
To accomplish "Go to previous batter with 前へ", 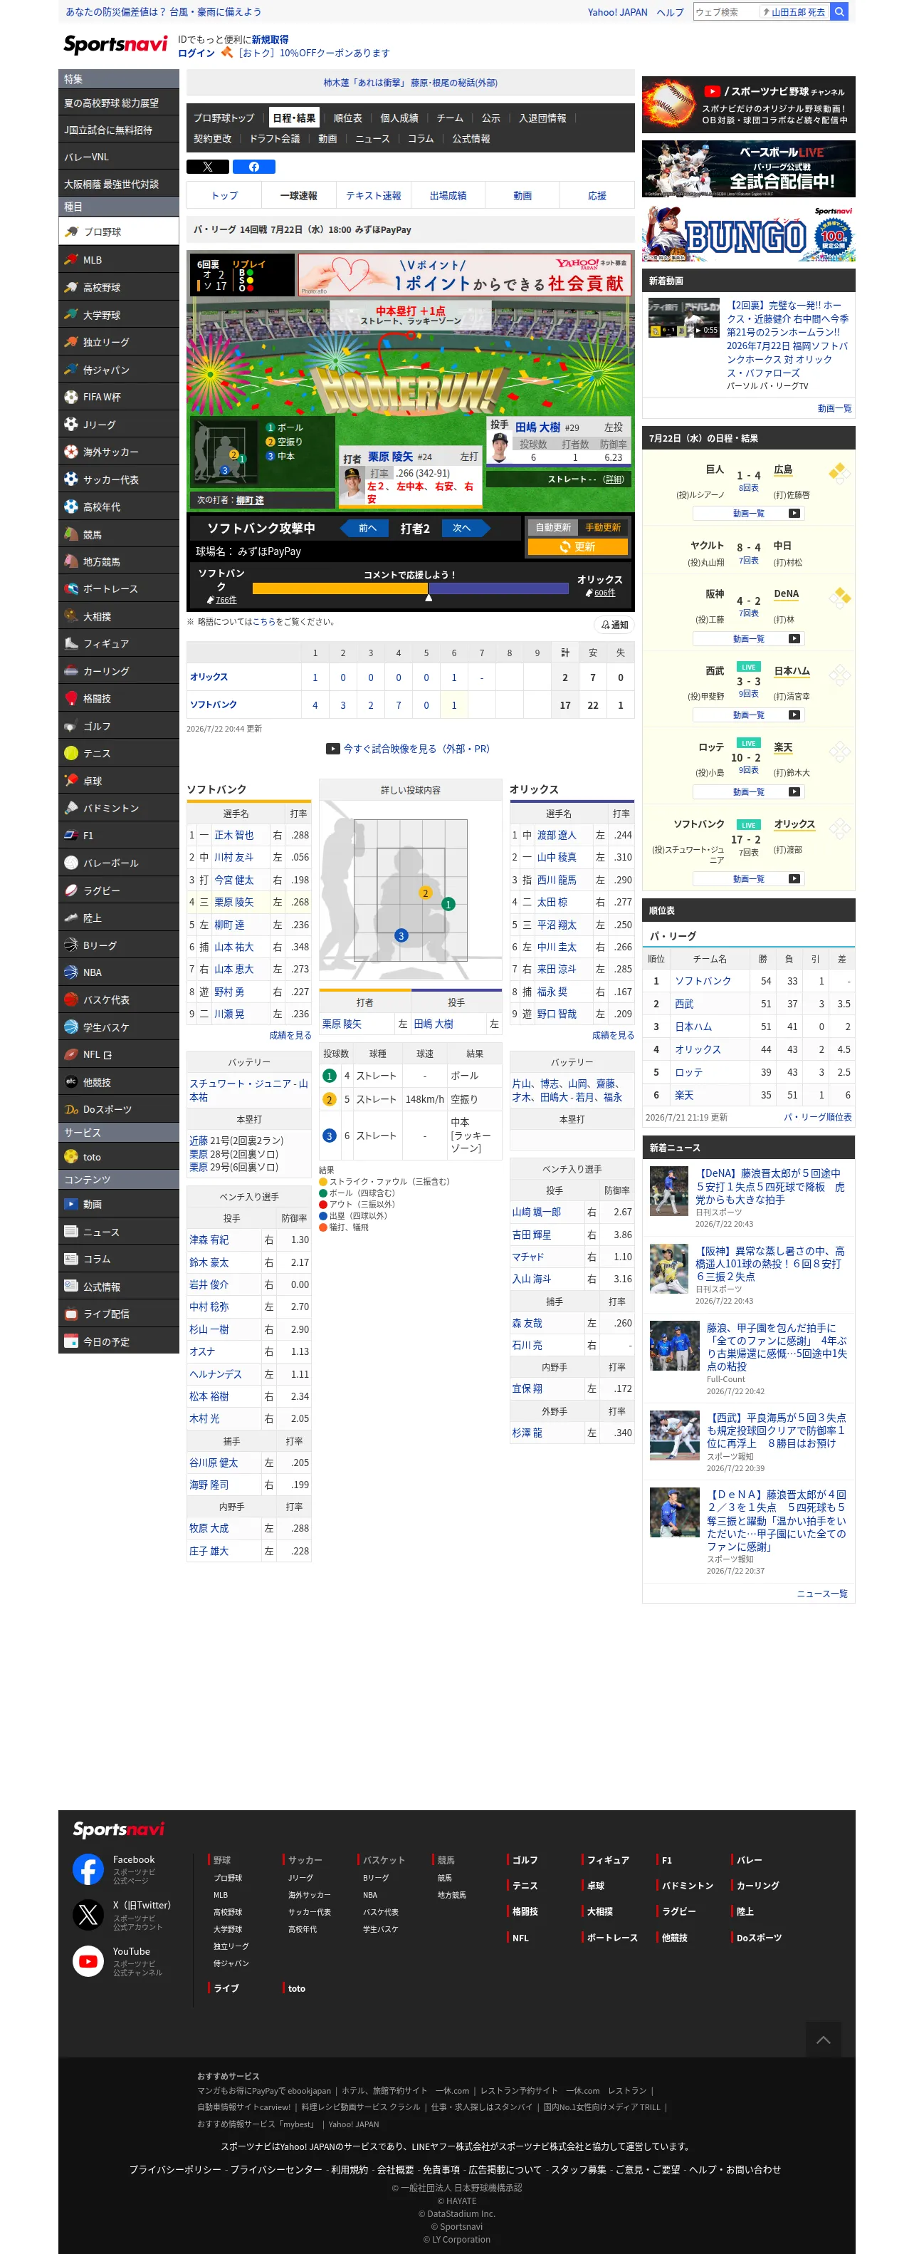I will click(x=367, y=529).
